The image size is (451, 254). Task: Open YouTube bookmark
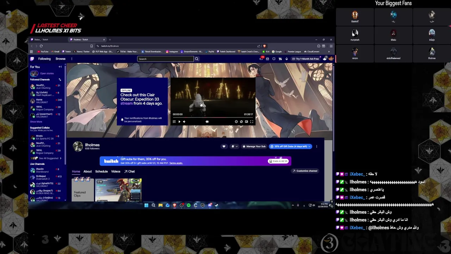(x=43, y=52)
